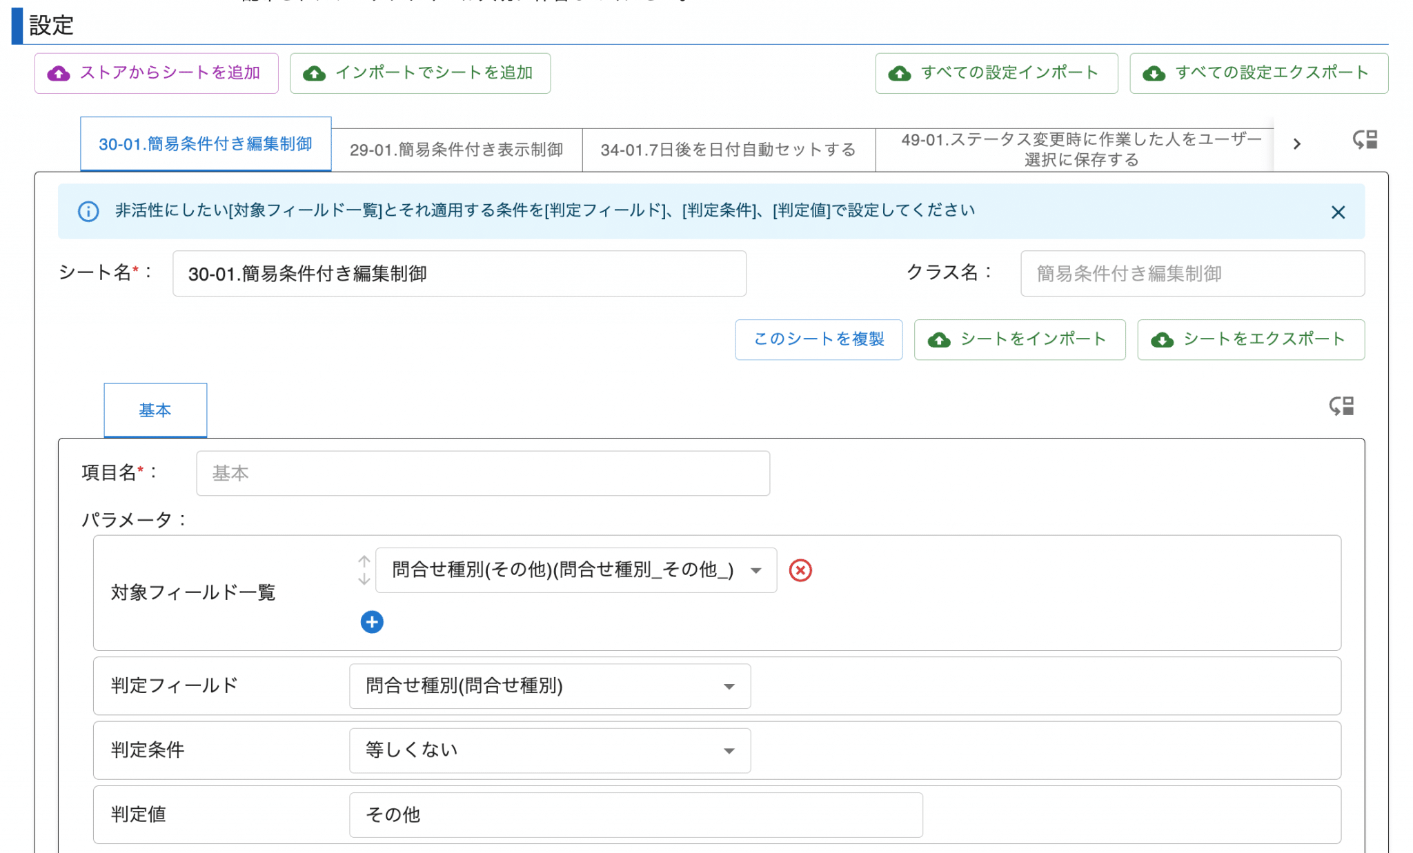
Task: Open the 34-01.7日後を日付自動セットする tab
Action: coord(729,150)
